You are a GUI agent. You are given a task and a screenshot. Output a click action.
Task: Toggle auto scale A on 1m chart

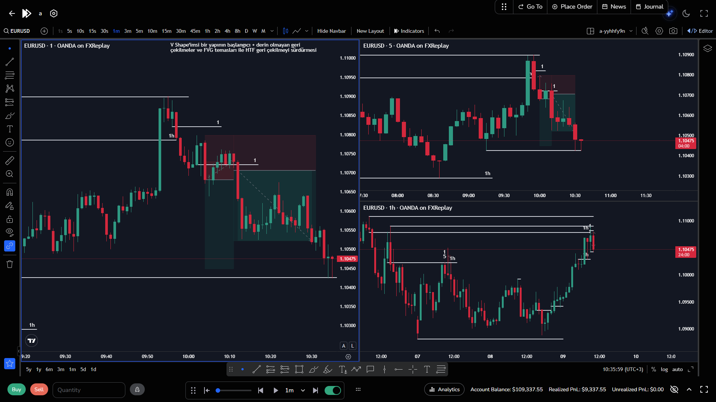click(x=344, y=346)
